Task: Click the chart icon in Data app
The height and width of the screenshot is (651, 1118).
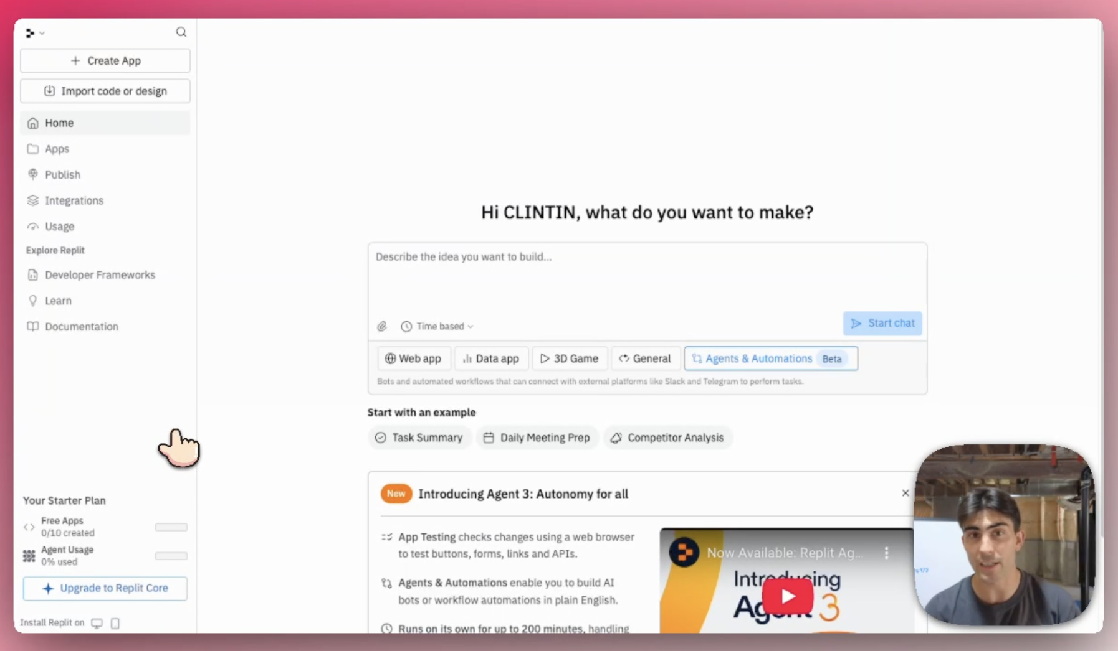Action: pos(467,358)
